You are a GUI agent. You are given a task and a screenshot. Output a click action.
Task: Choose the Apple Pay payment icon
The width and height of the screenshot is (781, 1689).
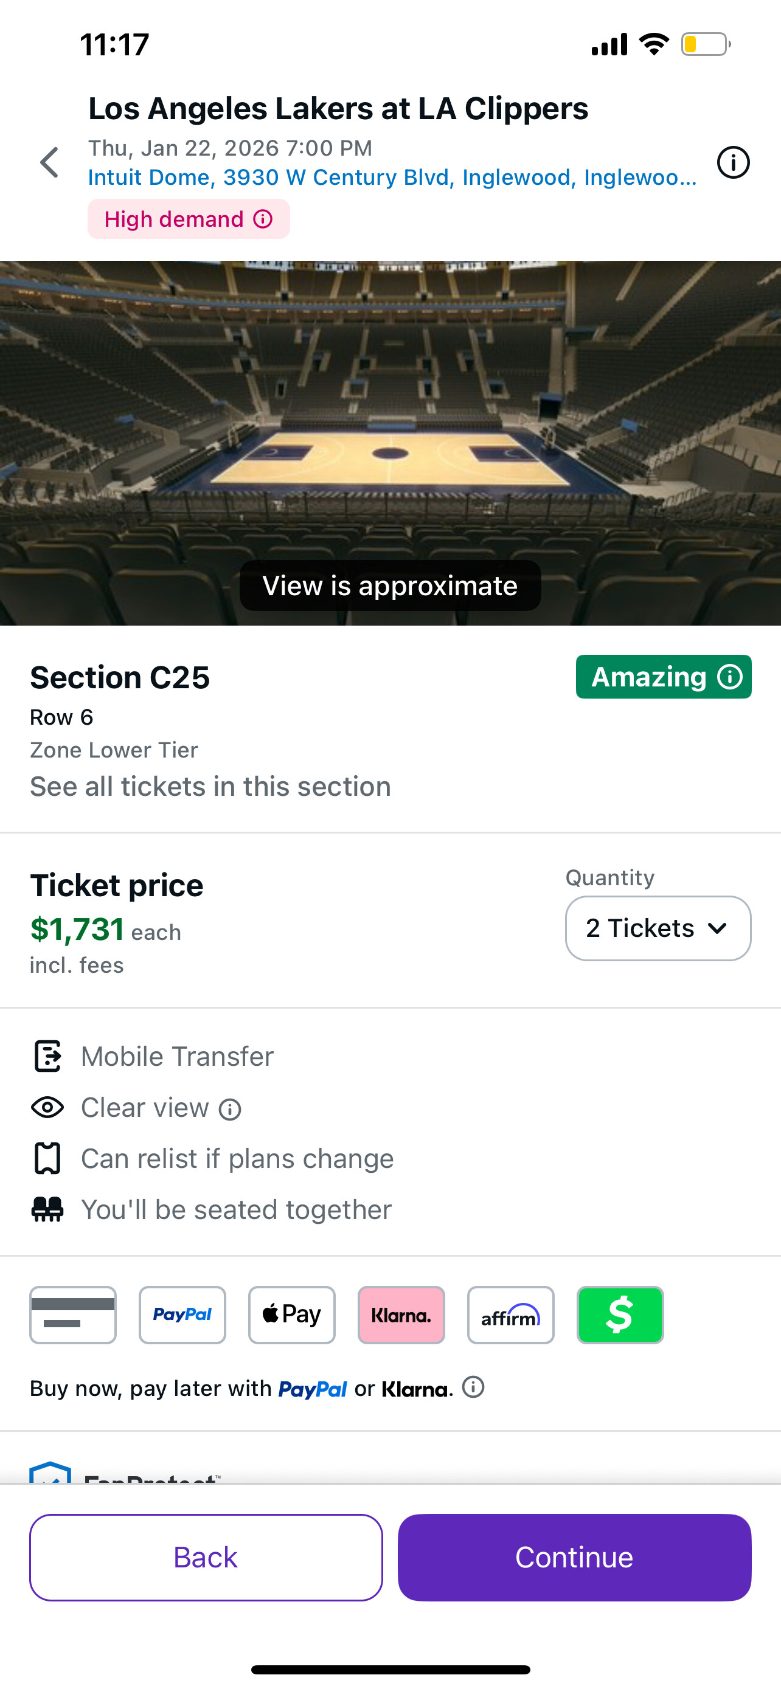(x=292, y=1314)
